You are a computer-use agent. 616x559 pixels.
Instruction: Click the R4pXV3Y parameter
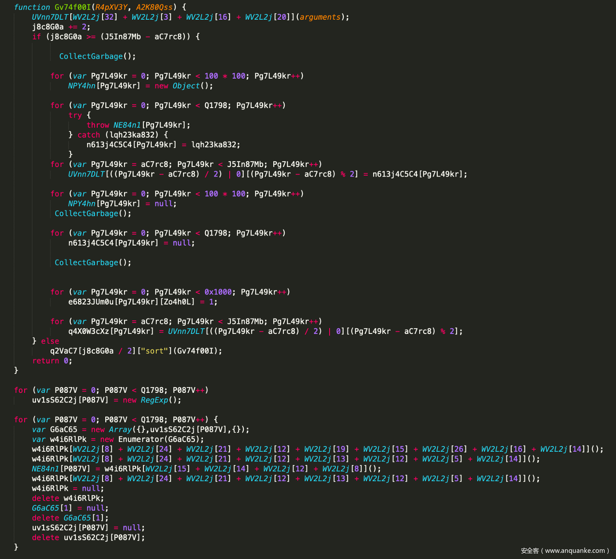tap(111, 7)
